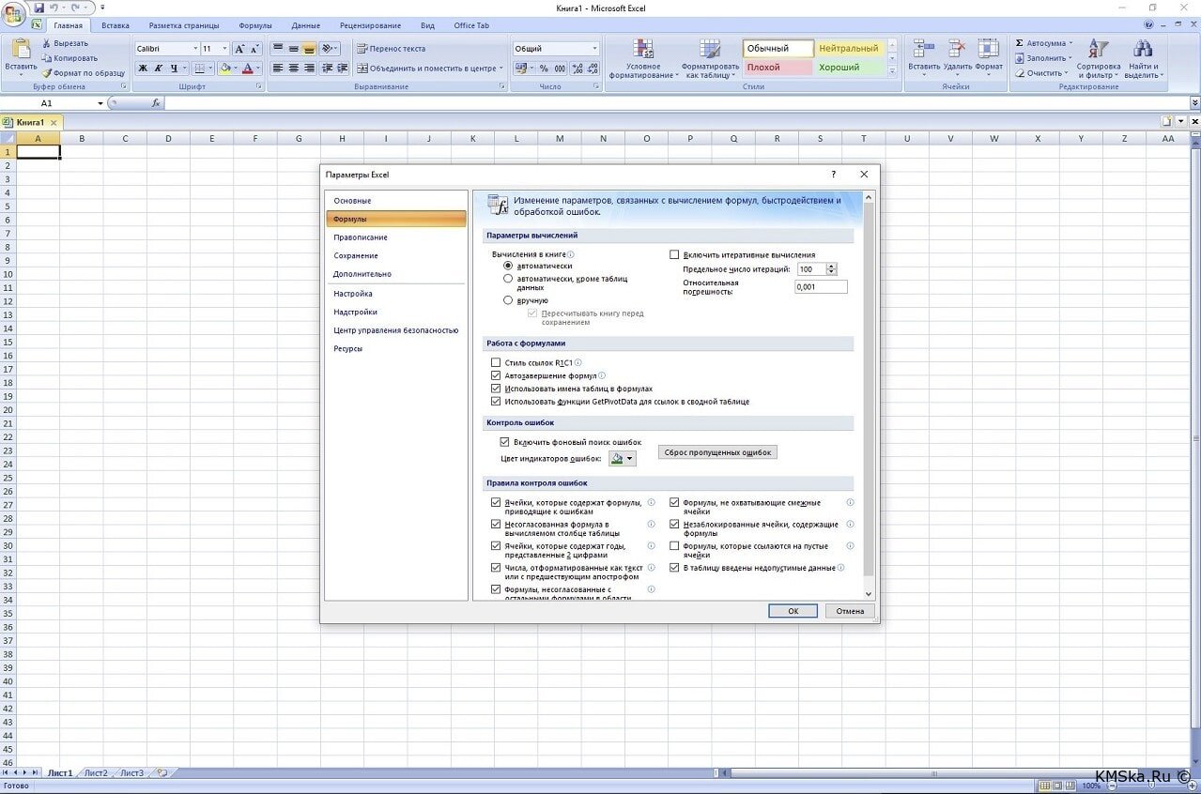This screenshot has width=1201, height=794.
Task: Expand the formula bar chevron
Action: 1194,103
